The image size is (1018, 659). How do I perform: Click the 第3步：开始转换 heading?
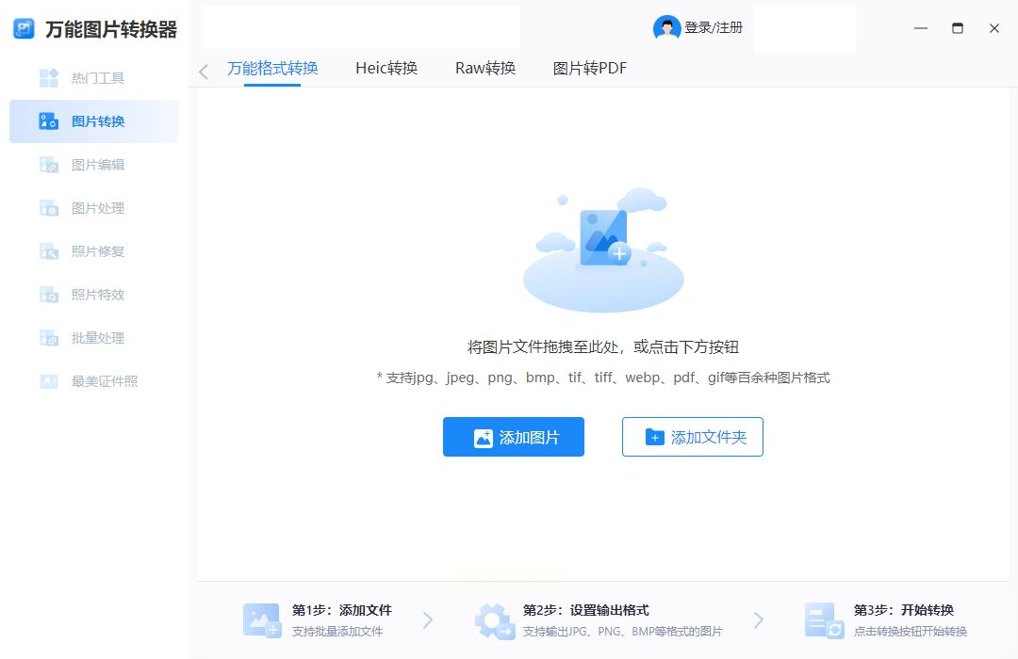pos(904,610)
